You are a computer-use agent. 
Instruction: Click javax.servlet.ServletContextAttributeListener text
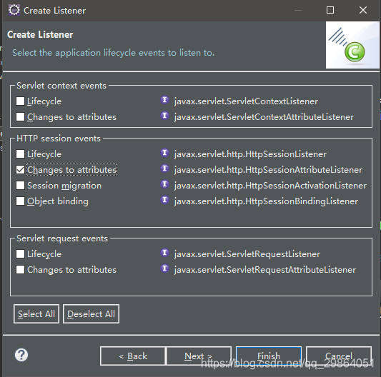click(x=264, y=117)
